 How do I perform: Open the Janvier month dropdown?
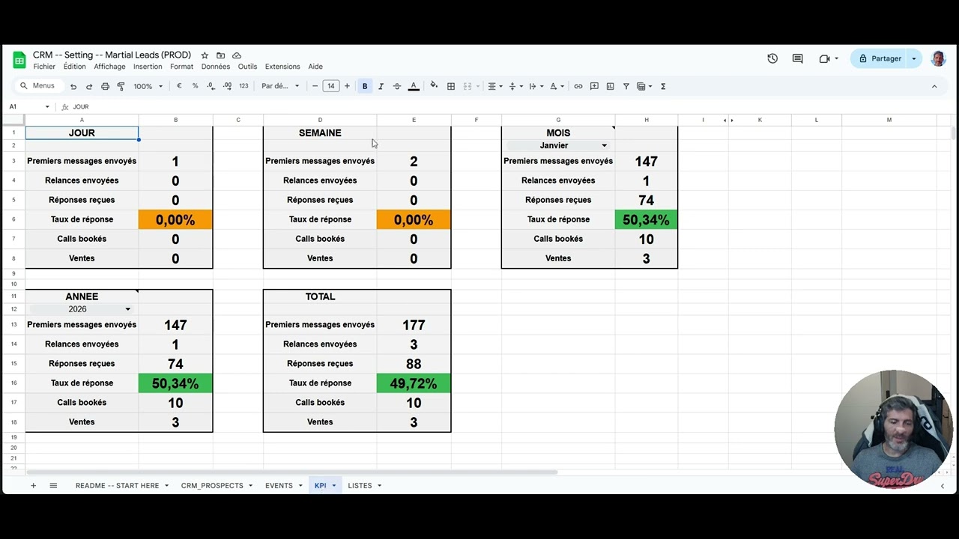click(x=557, y=145)
